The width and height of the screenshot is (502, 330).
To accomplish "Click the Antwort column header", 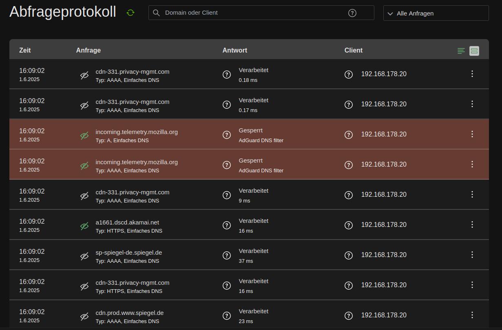I will (235, 51).
